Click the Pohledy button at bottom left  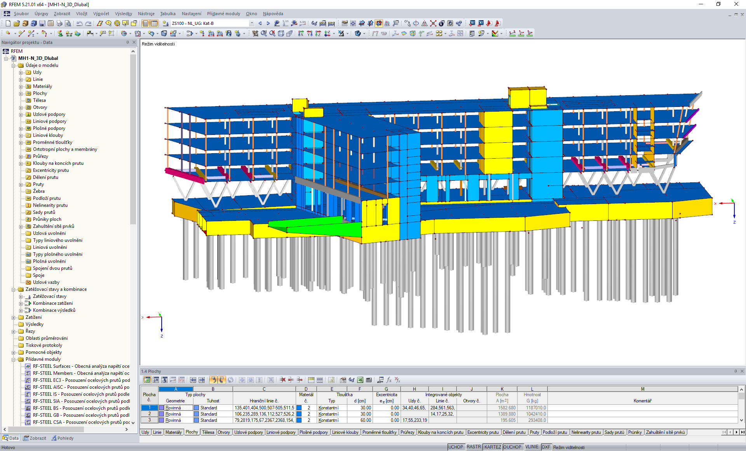63,438
